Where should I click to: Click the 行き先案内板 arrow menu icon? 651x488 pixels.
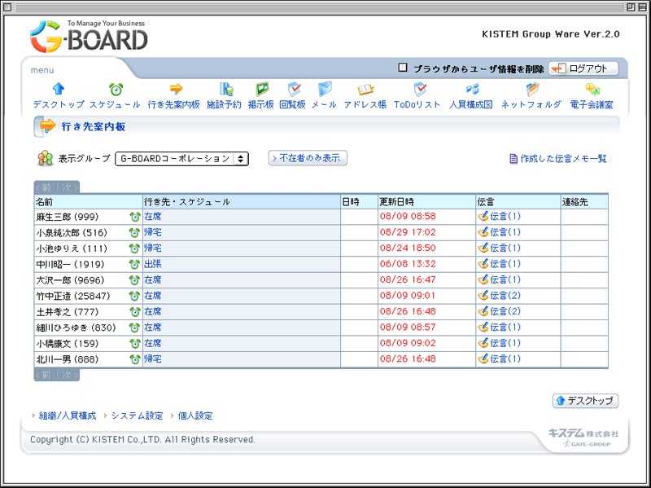[176, 89]
